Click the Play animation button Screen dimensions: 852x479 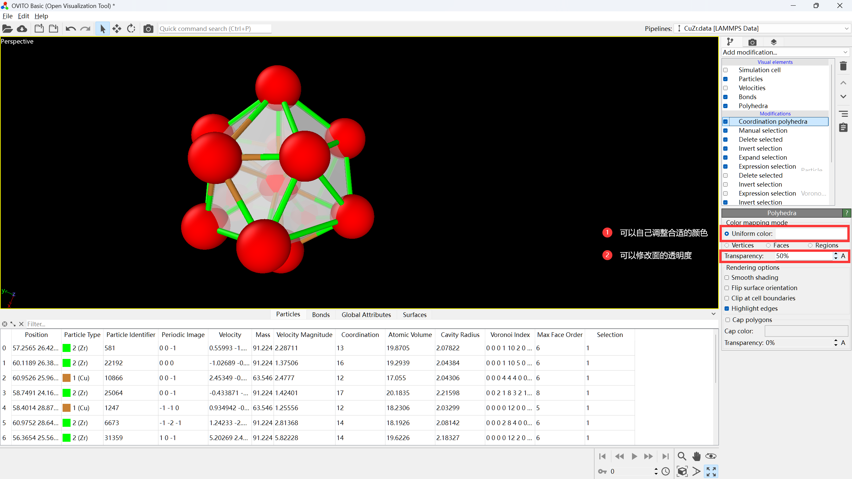point(634,456)
